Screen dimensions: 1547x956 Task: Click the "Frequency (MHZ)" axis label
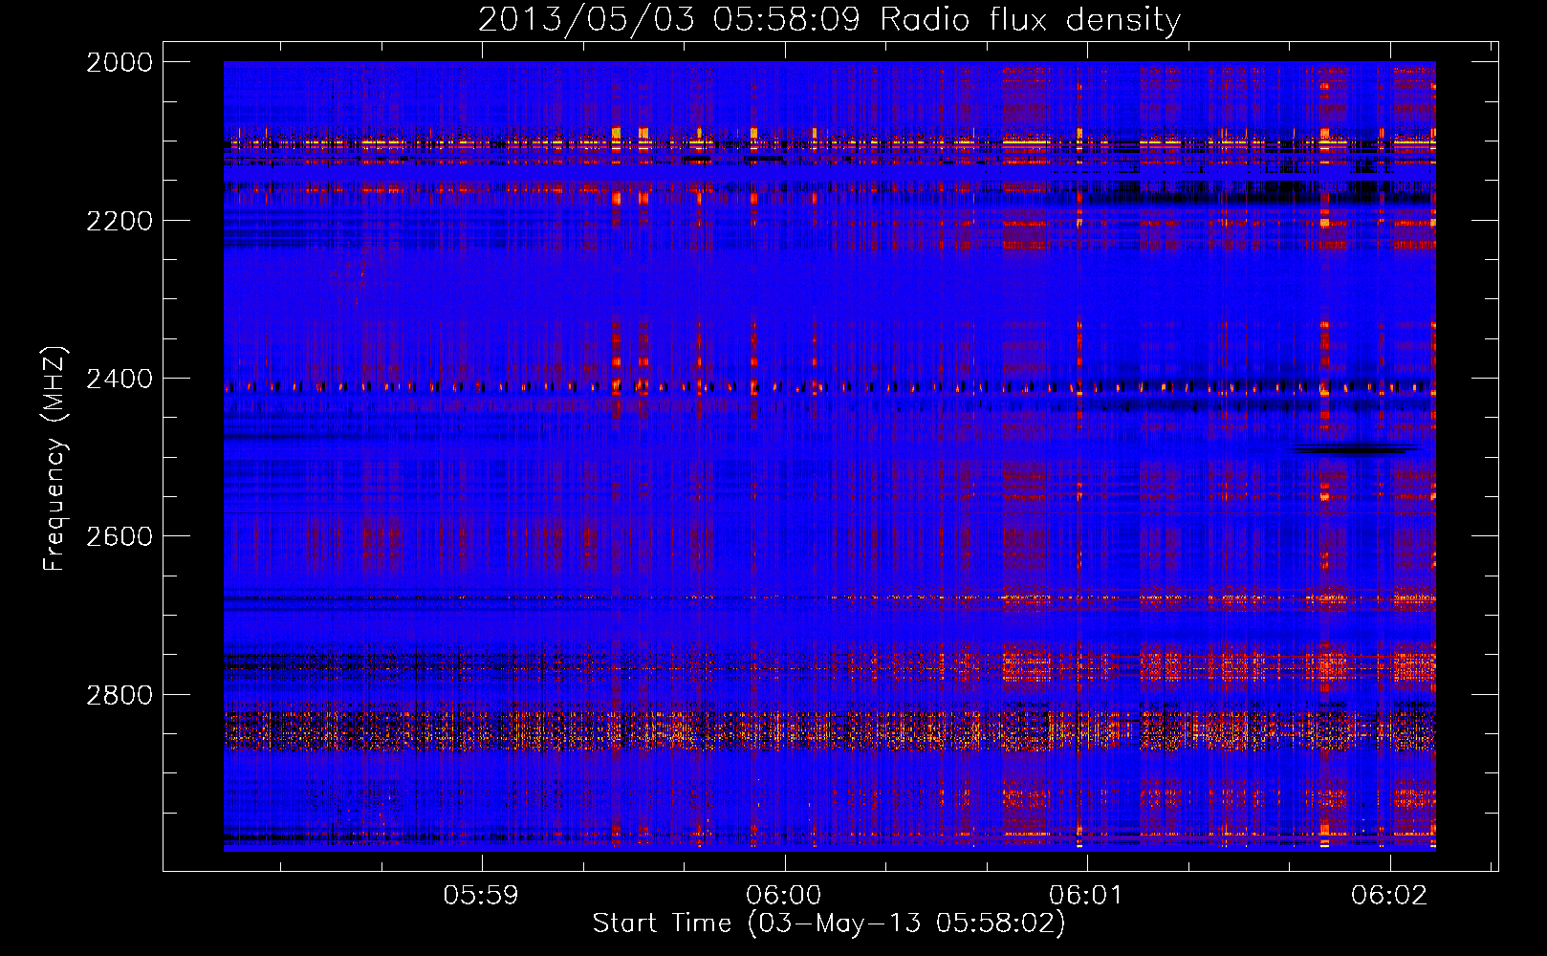(x=55, y=459)
